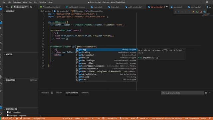
Task: Select getdialog suggestion
Action: click(106, 77)
